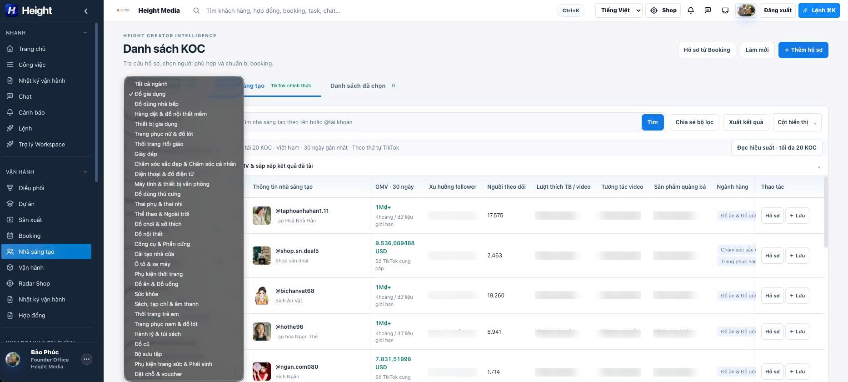Open Hợp đồng in sidebar

(46, 315)
